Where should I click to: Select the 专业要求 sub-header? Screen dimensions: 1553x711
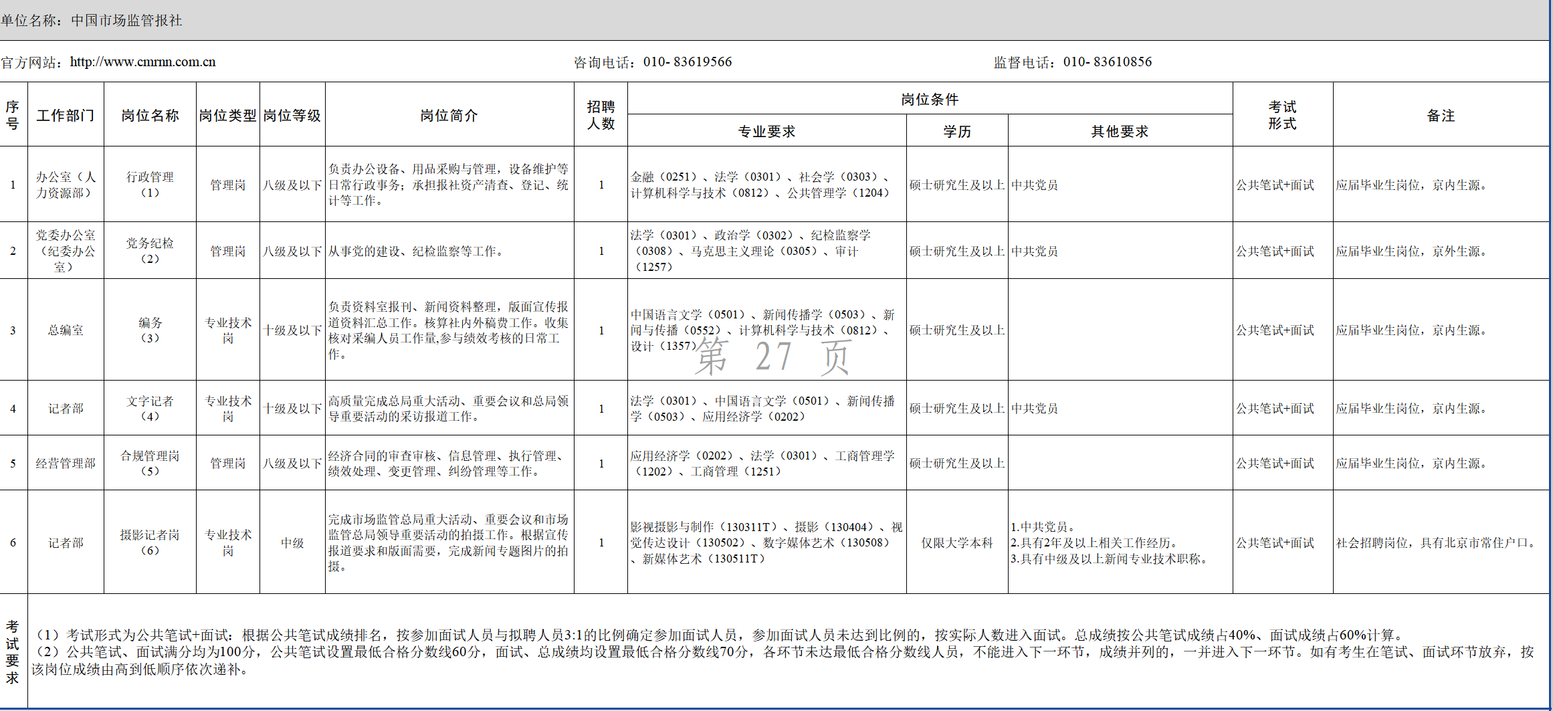(766, 132)
